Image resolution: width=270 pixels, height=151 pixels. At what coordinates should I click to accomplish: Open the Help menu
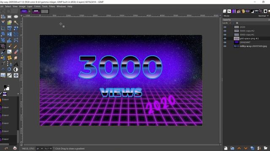pyautogui.click(x=70, y=7)
